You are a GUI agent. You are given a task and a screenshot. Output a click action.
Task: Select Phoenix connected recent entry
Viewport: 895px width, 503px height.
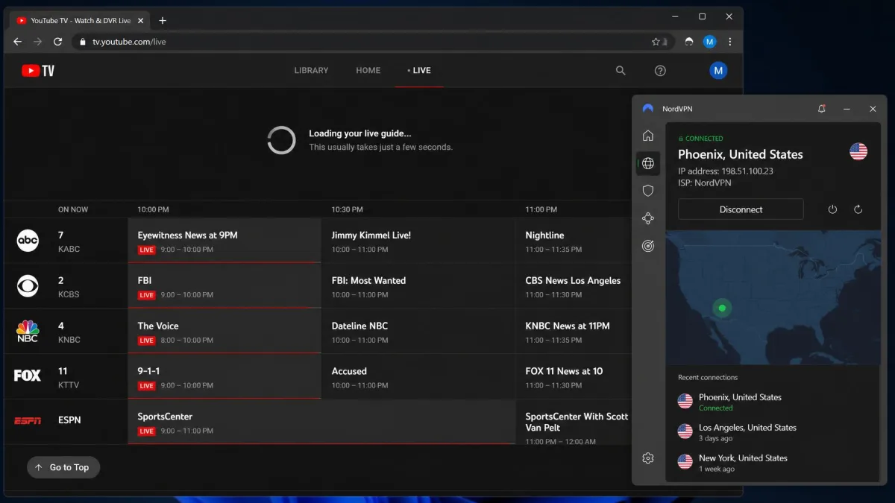pyautogui.click(x=773, y=402)
